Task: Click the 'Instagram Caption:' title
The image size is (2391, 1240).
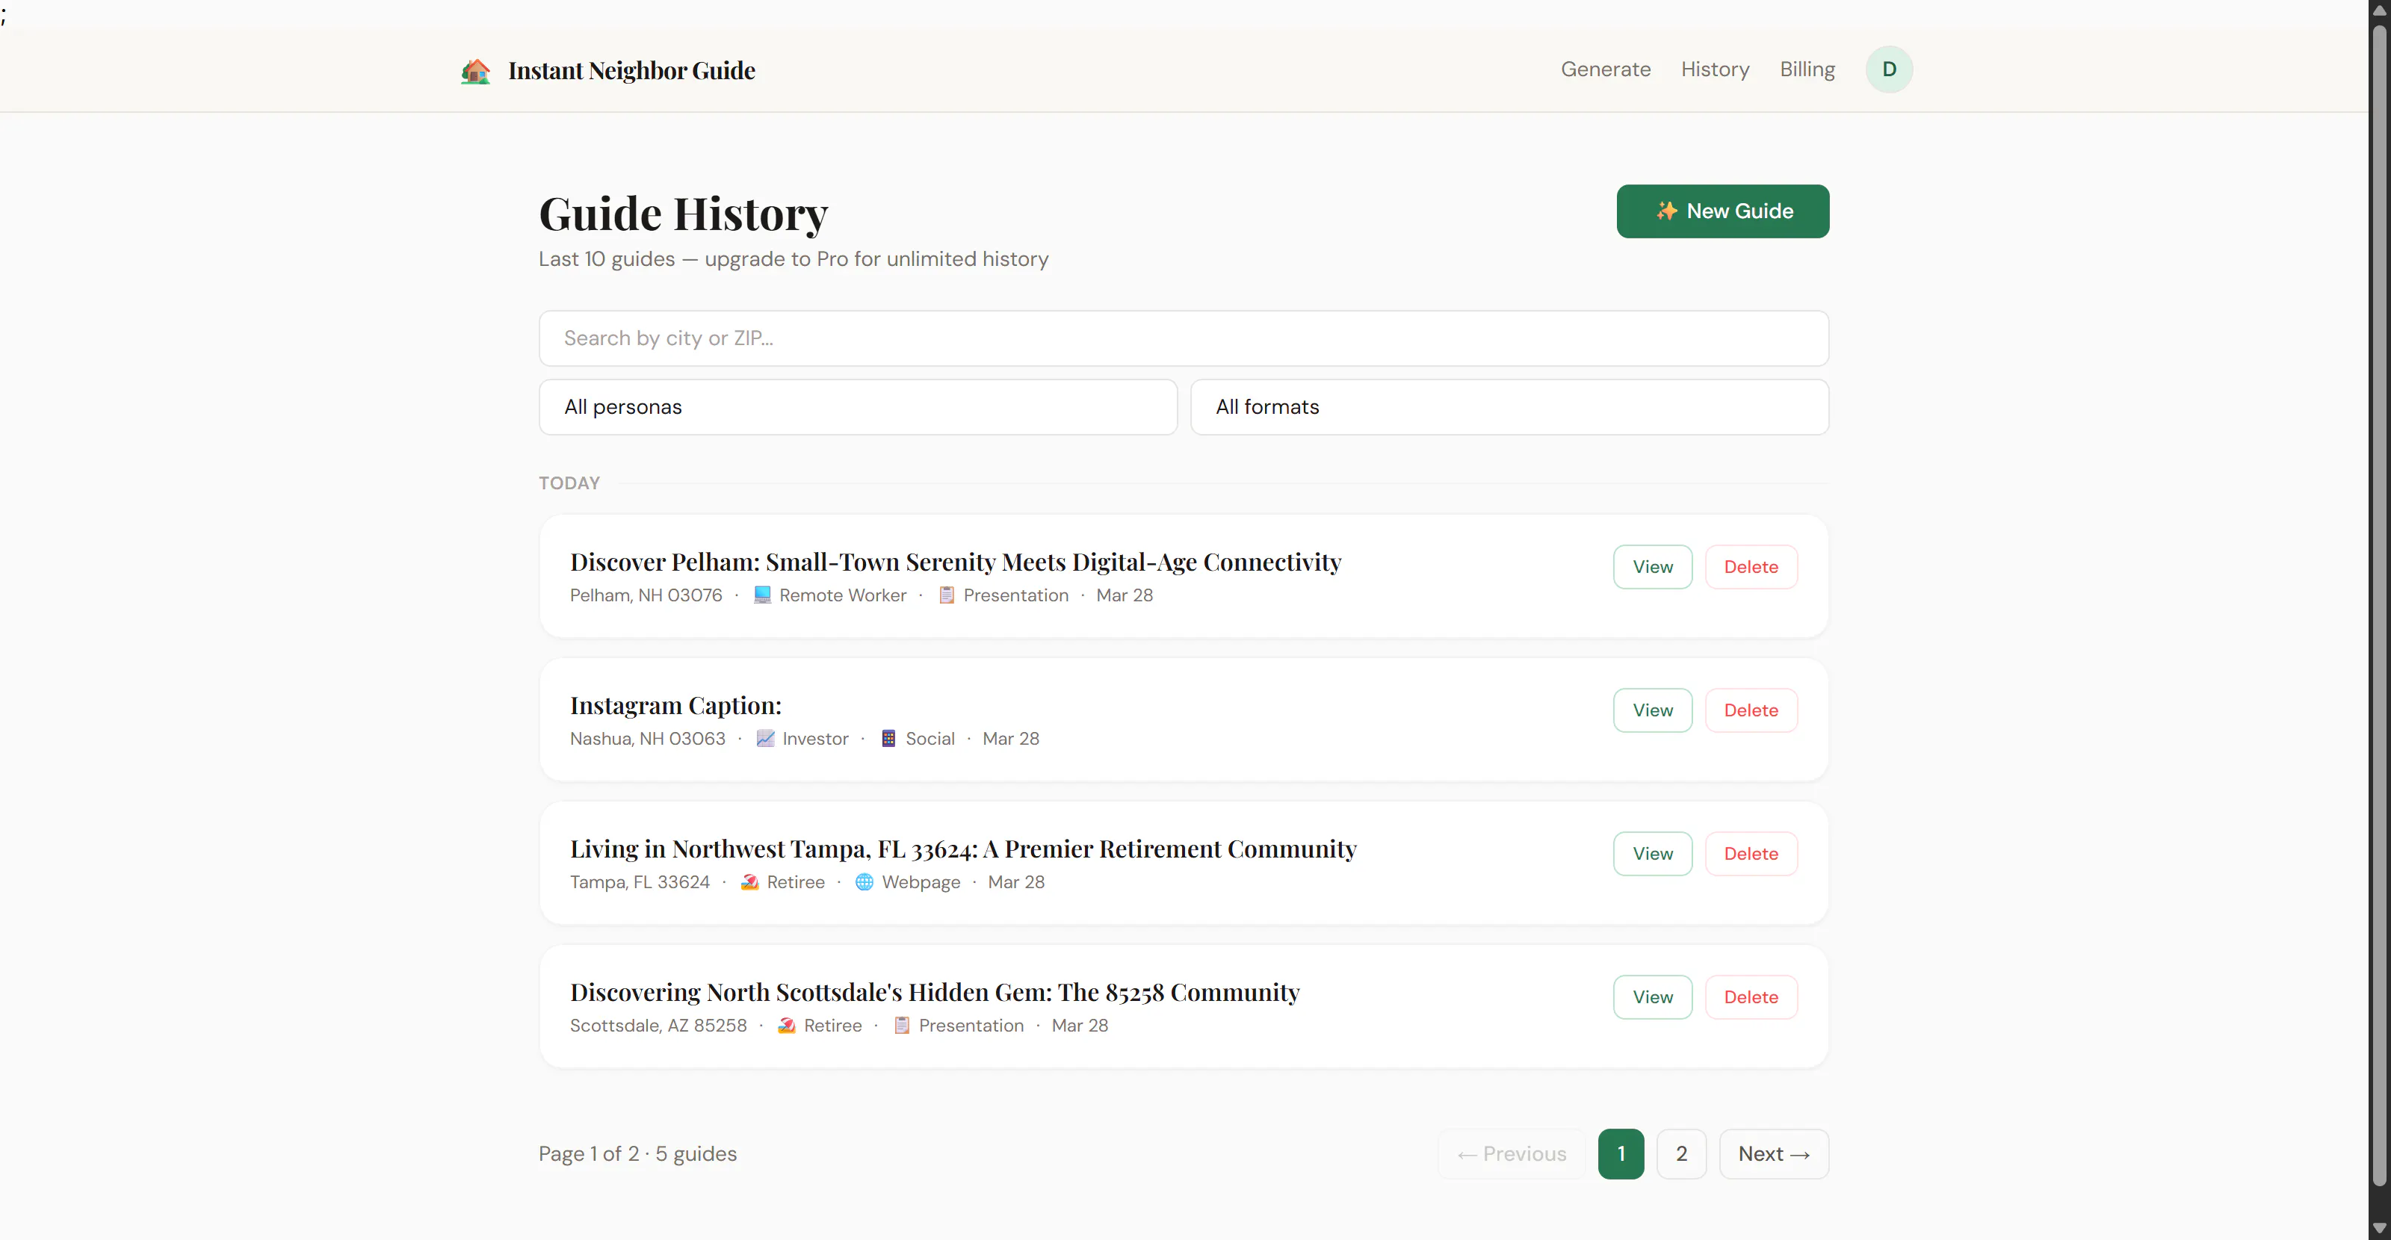Action: 675,707
